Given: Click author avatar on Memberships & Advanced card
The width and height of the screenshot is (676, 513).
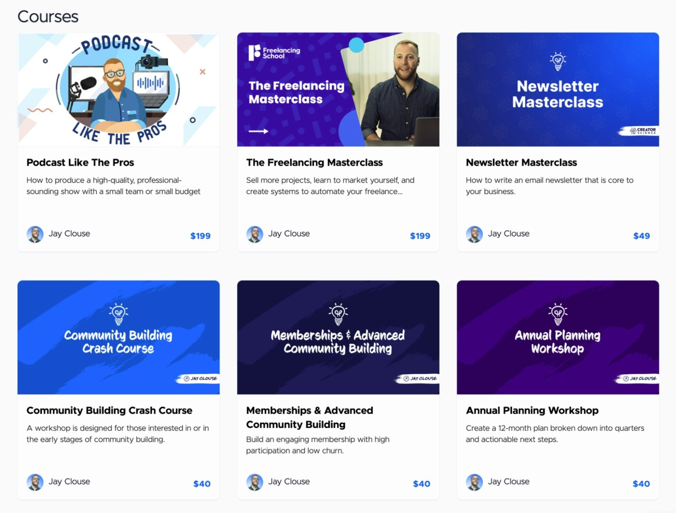Looking at the screenshot, I should 255,482.
